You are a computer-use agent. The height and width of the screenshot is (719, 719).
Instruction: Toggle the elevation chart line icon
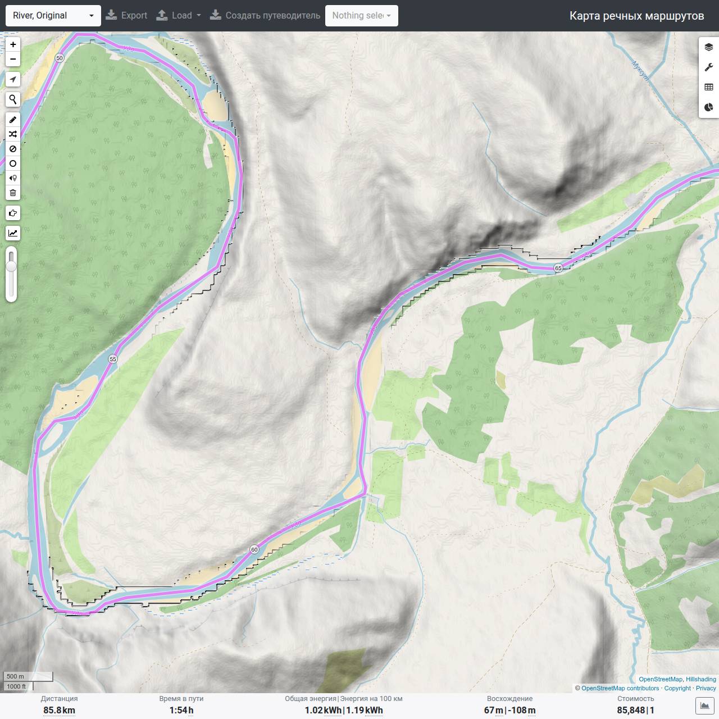[x=13, y=233]
